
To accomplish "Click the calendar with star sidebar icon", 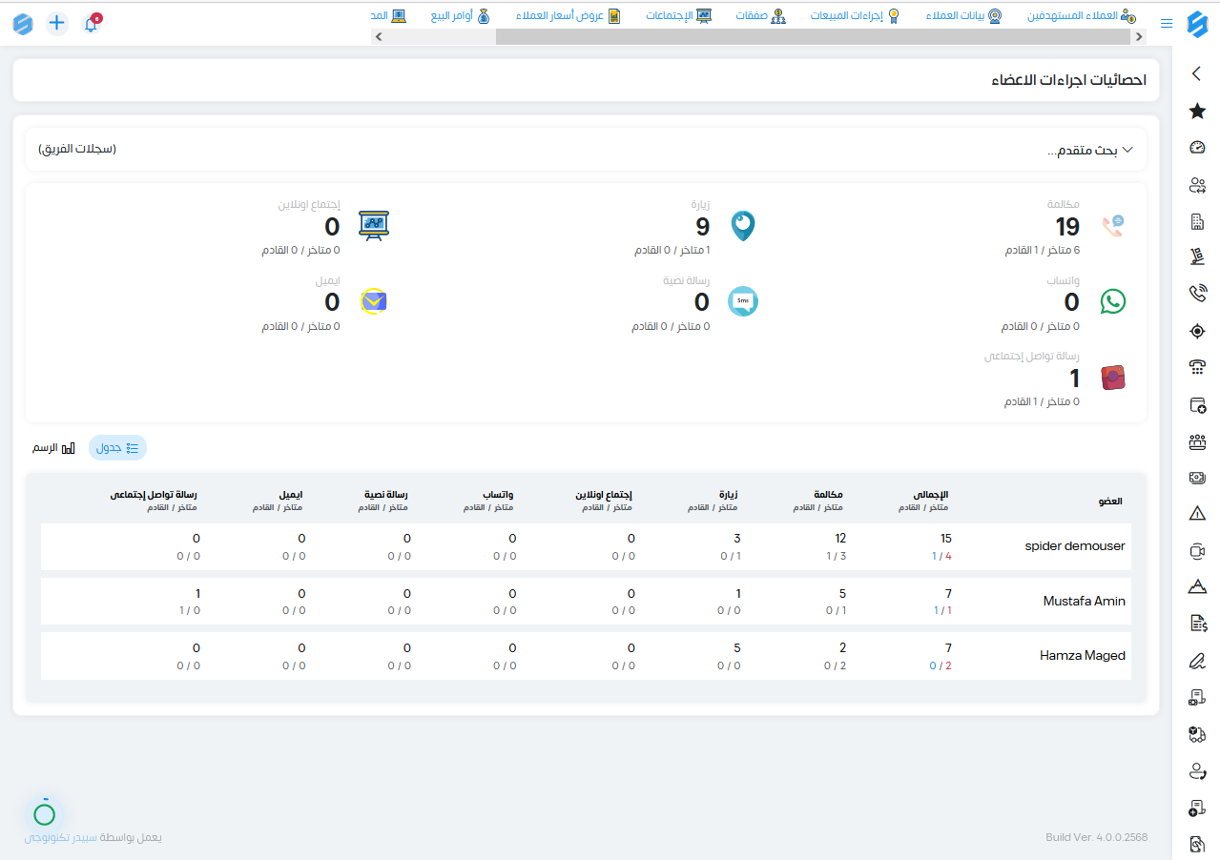I will point(1197,404).
